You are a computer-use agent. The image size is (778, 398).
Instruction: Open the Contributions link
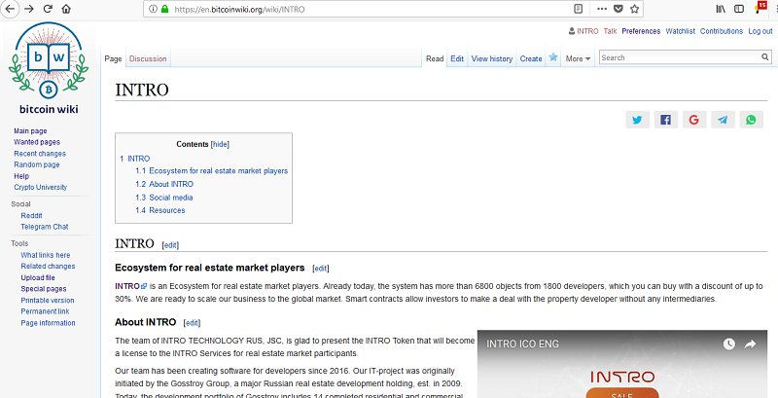coord(722,31)
